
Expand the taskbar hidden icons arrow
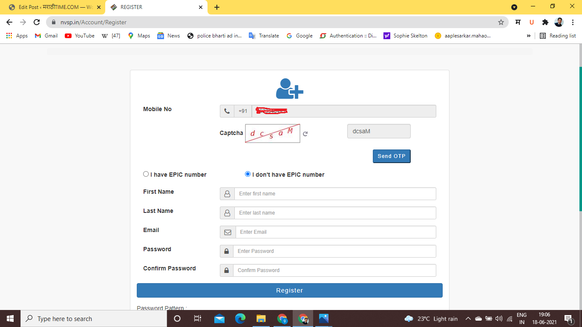468,318
